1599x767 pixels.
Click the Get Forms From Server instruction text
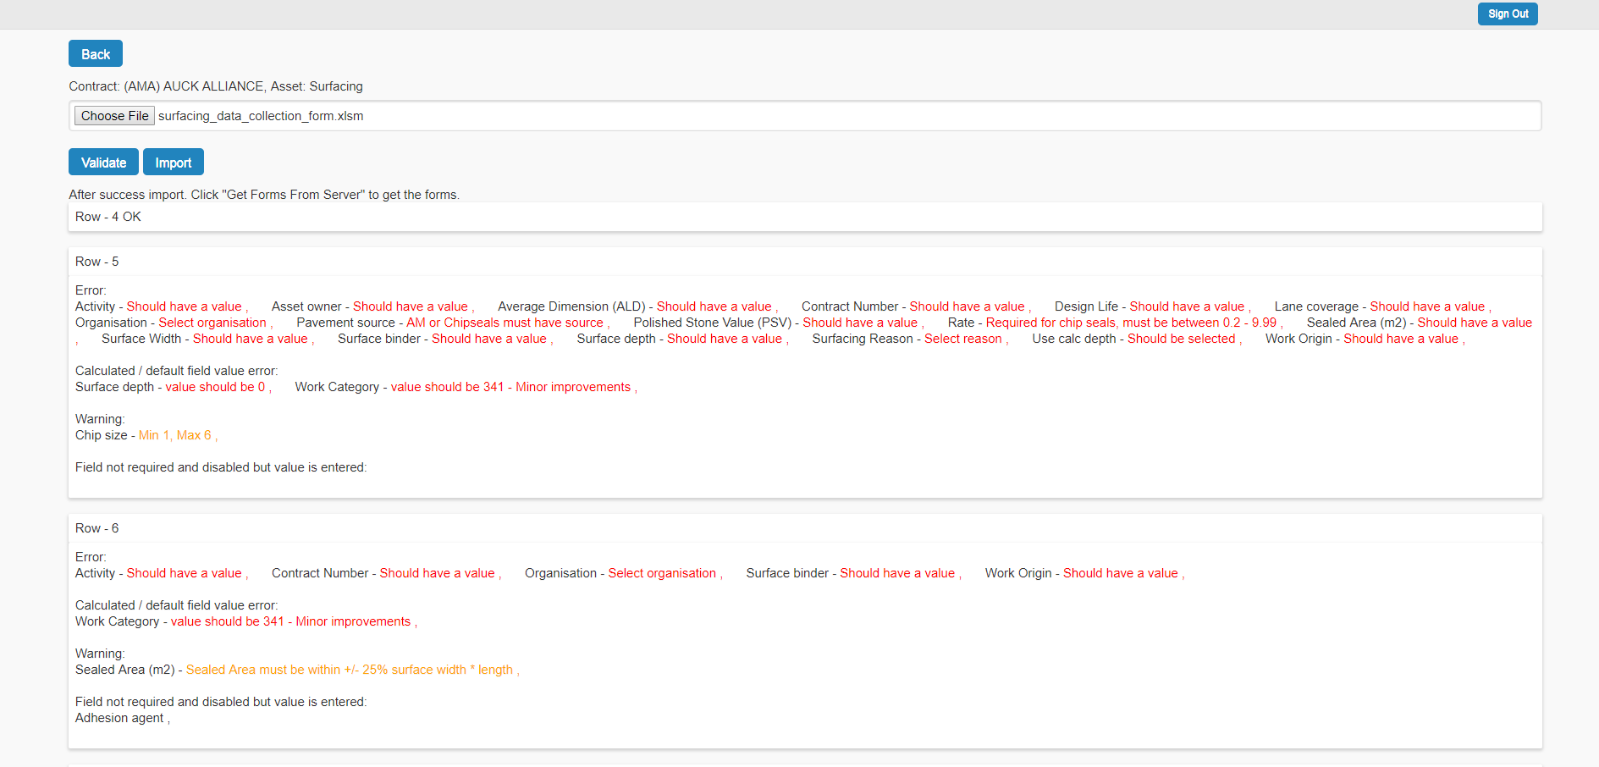tap(264, 195)
